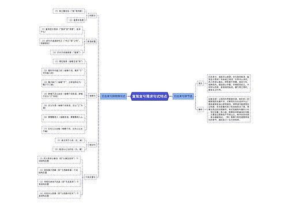
Task: Open the original text paragraph box
Action: [229, 83]
